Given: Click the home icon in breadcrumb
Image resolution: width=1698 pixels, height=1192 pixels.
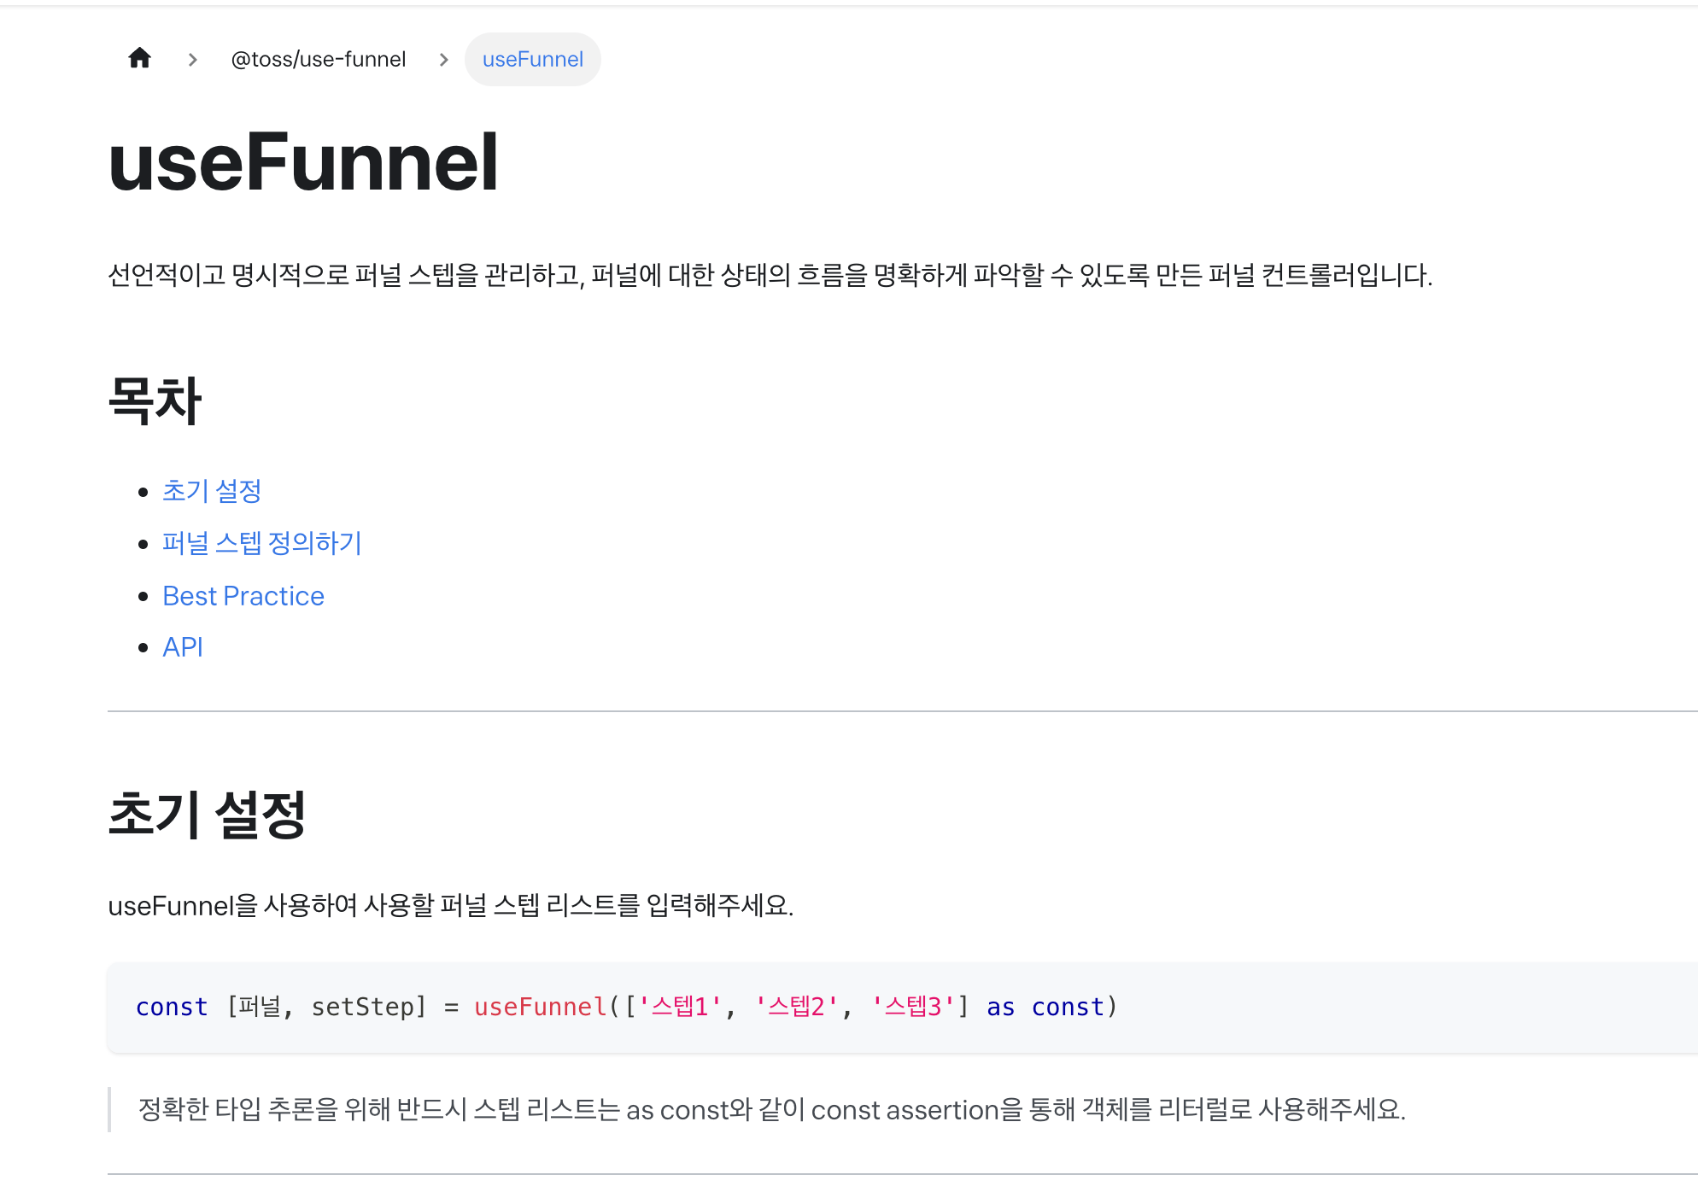Looking at the screenshot, I should pyautogui.click(x=139, y=59).
